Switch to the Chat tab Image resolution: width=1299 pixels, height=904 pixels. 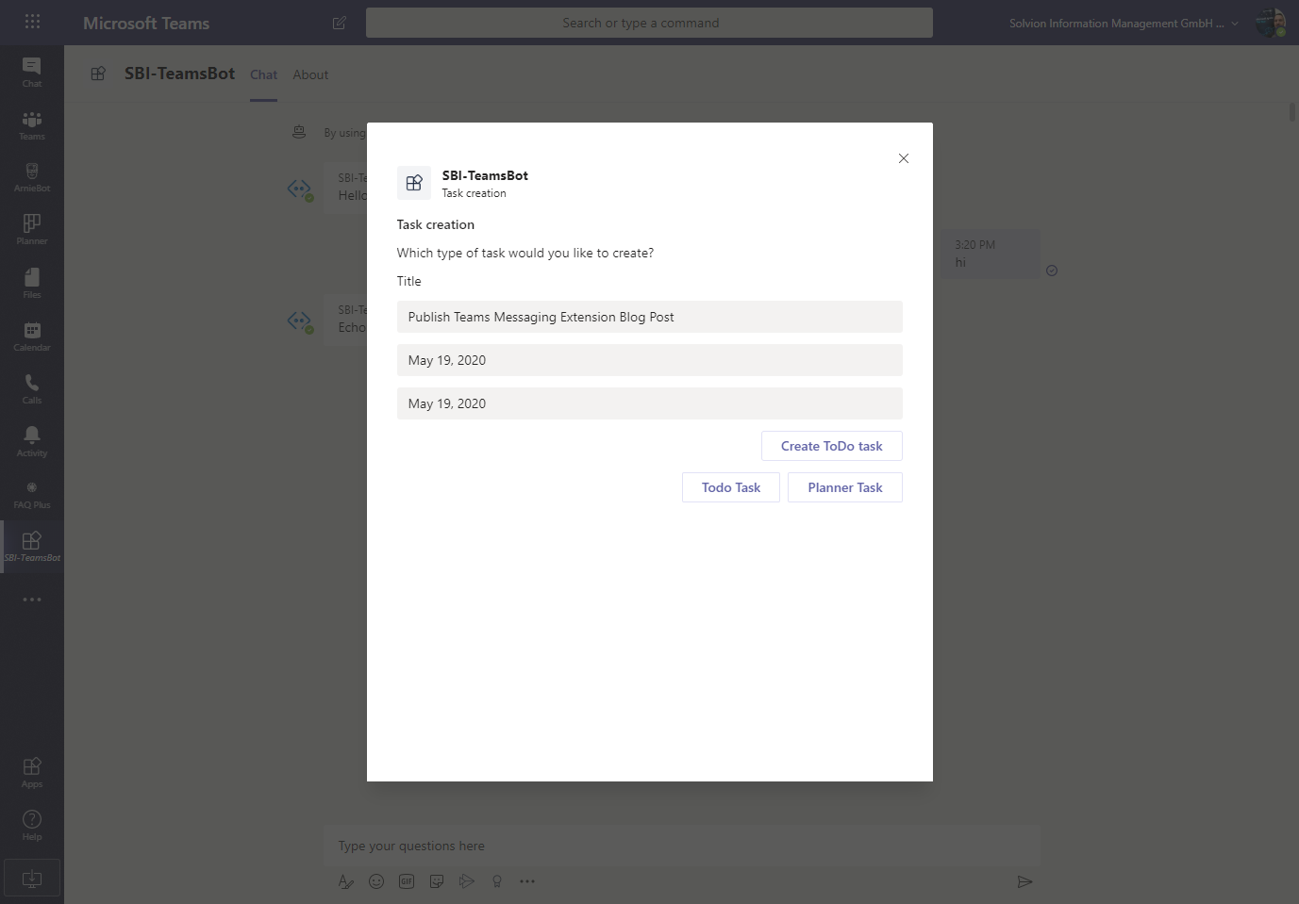point(263,74)
